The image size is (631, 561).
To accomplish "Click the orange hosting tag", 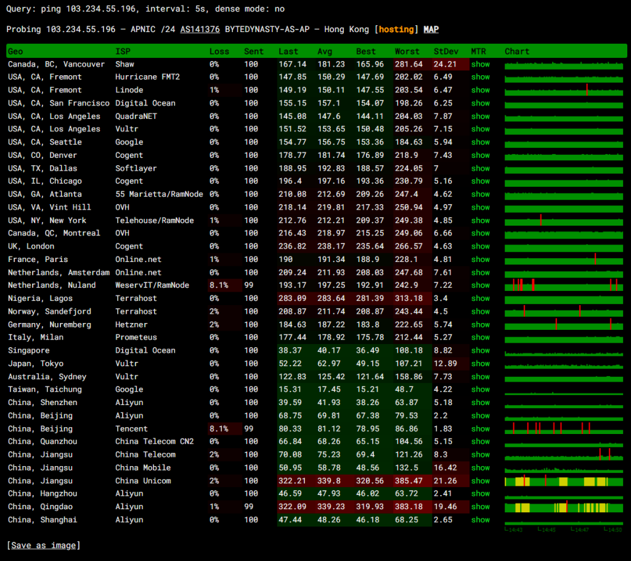I will [x=396, y=30].
